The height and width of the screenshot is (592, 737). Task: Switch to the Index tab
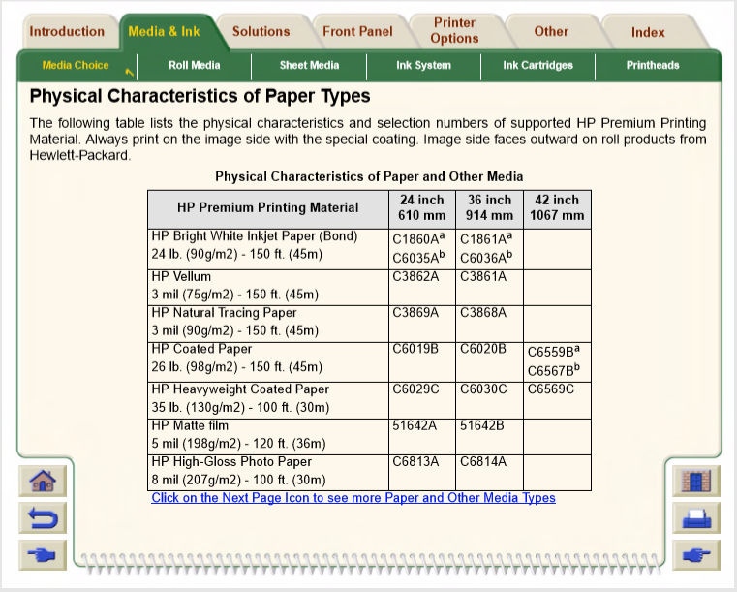[x=648, y=32]
